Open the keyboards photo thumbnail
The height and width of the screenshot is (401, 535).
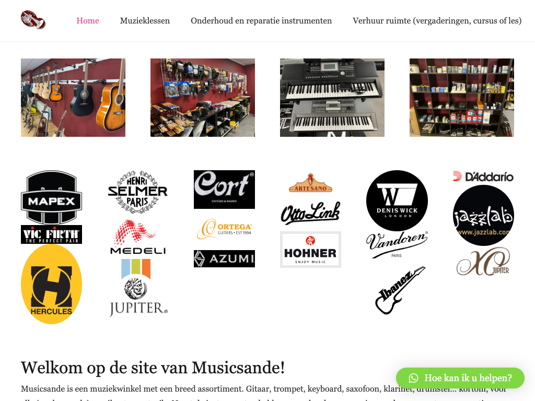(332, 98)
